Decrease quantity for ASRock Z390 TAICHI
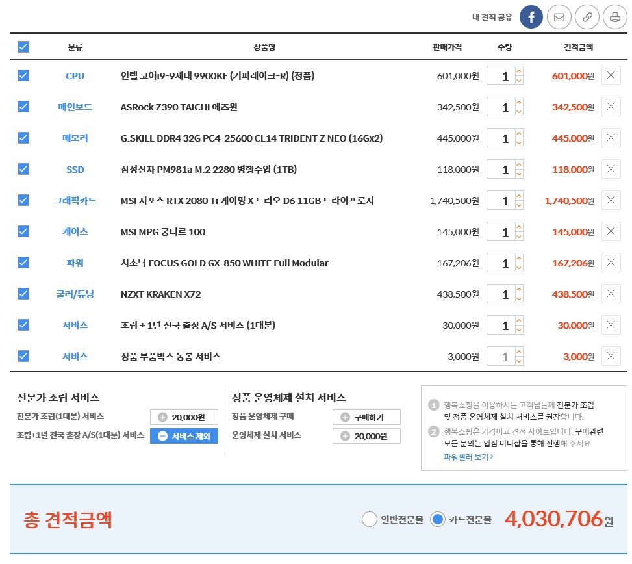 pyautogui.click(x=519, y=112)
